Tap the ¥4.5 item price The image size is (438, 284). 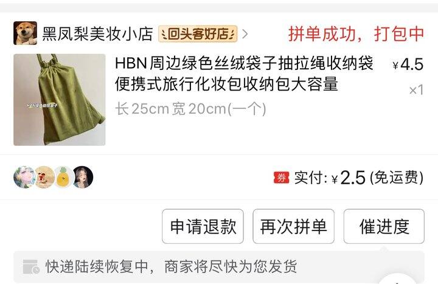click(x=408, y=64)
